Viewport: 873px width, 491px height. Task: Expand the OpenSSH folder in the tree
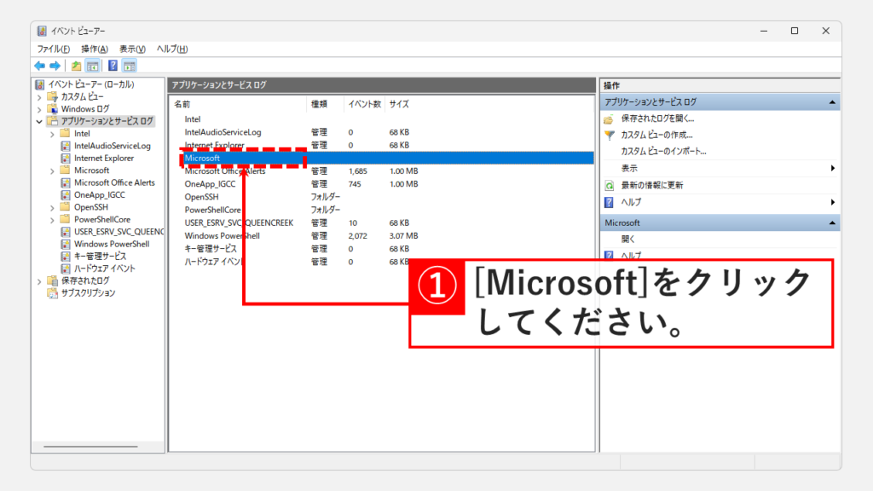(x=52, y=207)
